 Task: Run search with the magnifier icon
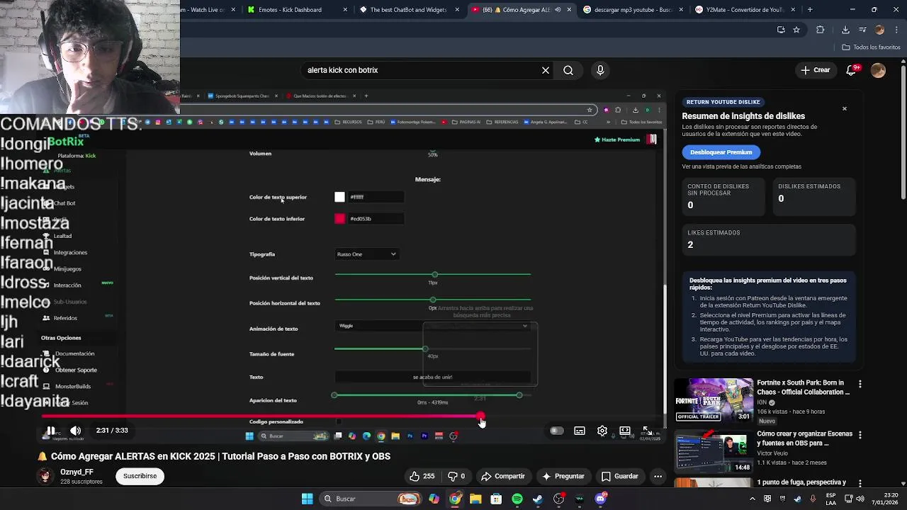point(568,70)
